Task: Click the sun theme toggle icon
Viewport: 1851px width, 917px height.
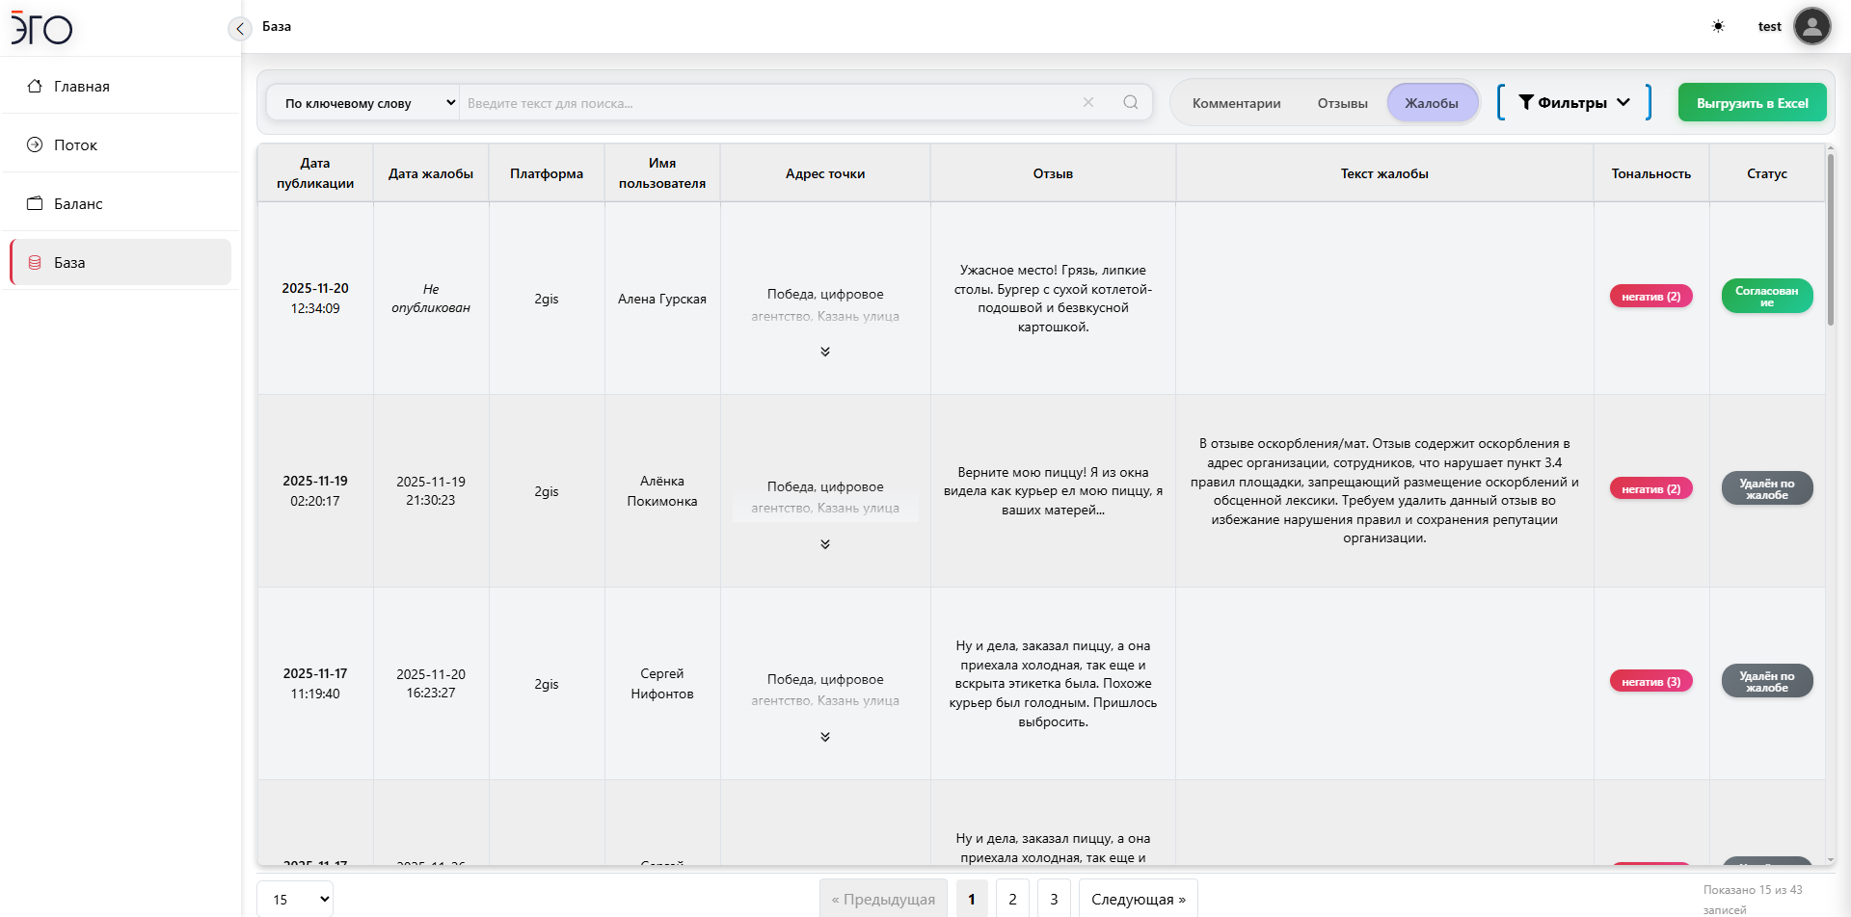Action: pyautogui.click(x=1718, y=26)
